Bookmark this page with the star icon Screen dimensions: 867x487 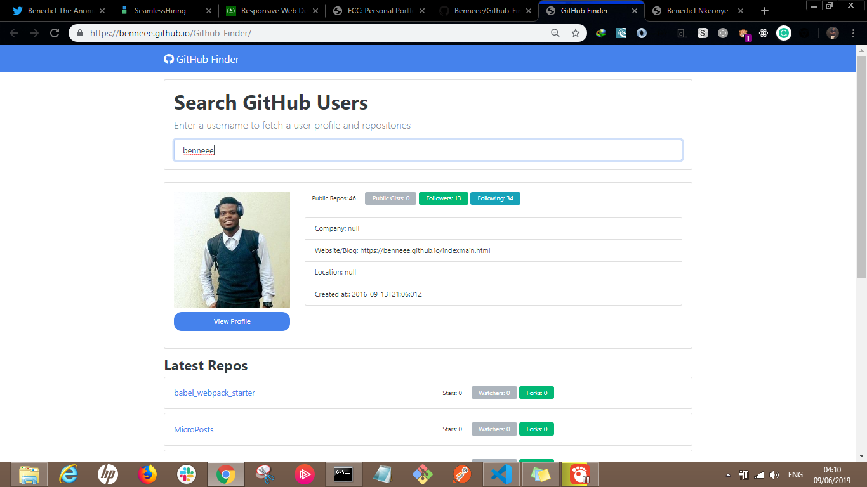(x=576, y=33)
